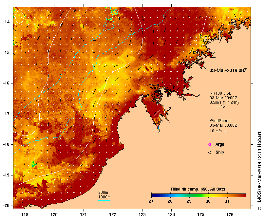Click the Filled 4h comp colorbar title
Viewport: 265px width, 220px height.
(x=198, y=189)
